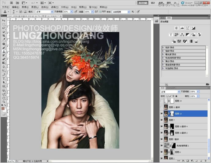Open flow 流量 slider arrow
This screenshot has width=211, height=163.
[92, 12]
